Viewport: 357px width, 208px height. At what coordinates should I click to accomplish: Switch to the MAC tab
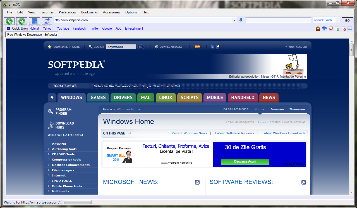(x=146, y=97)
